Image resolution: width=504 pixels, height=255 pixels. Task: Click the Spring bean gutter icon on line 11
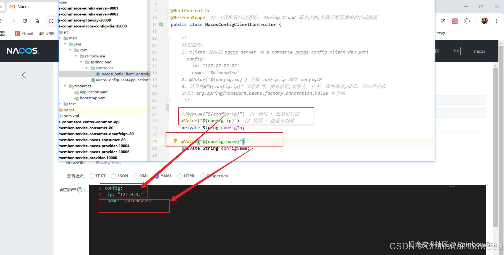tap(161, 24)
